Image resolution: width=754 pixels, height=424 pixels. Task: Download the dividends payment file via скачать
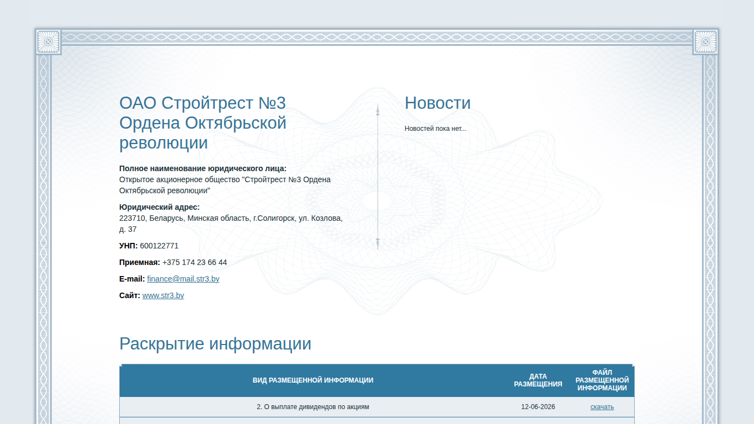(x=602, y=407)
